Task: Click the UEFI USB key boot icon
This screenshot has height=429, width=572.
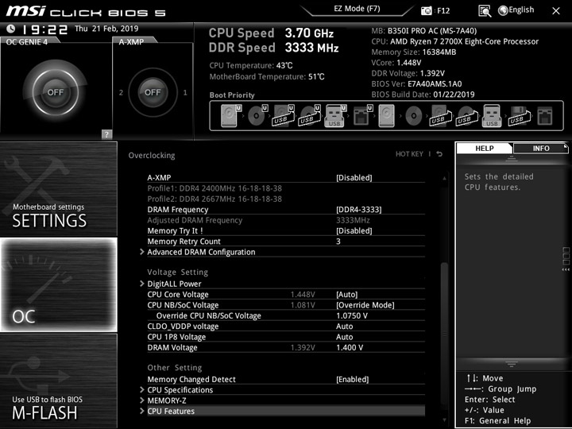Action: [335, 116]
